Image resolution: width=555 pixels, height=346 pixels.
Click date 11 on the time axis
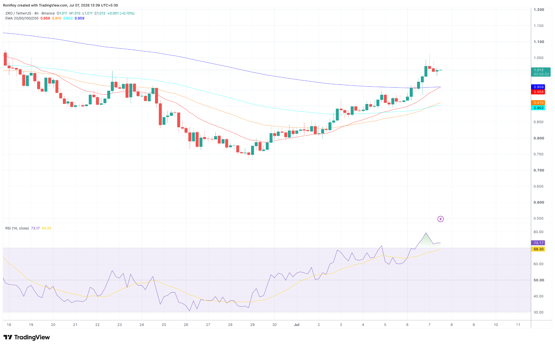click(518, 325)
